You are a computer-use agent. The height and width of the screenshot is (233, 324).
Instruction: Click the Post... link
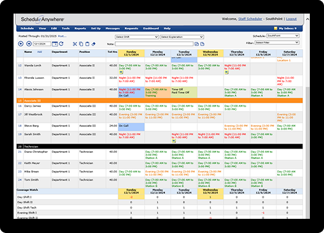point(62,36)
